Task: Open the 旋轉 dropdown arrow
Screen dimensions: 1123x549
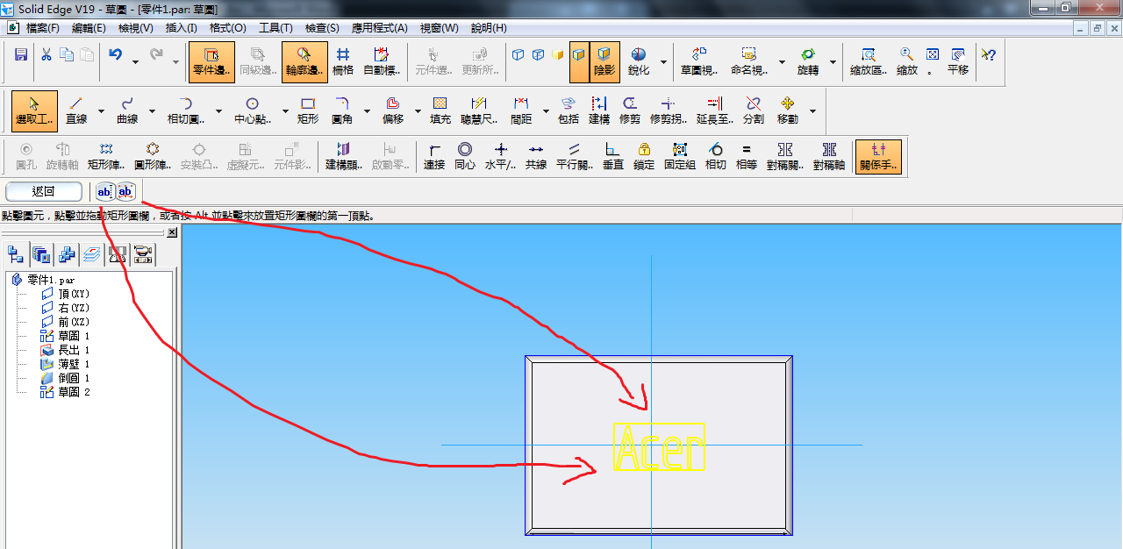Action: coord(833,62)
